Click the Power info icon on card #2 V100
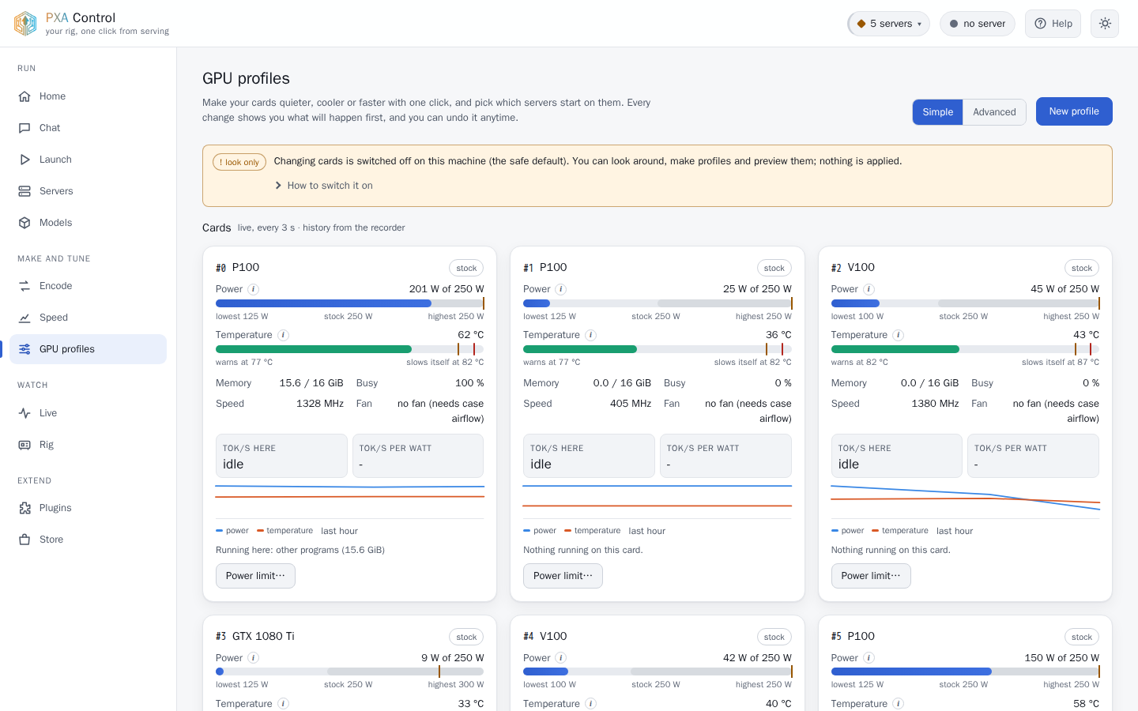 [x=869, y=289]
